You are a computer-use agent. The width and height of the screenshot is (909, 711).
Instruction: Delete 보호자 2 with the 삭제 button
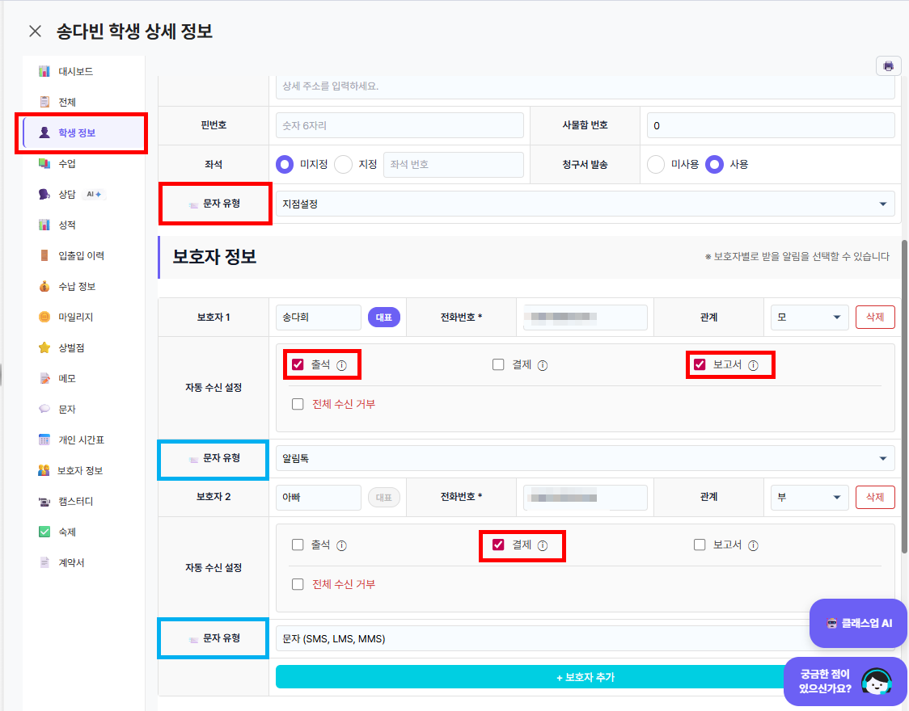tap(875, 497)
